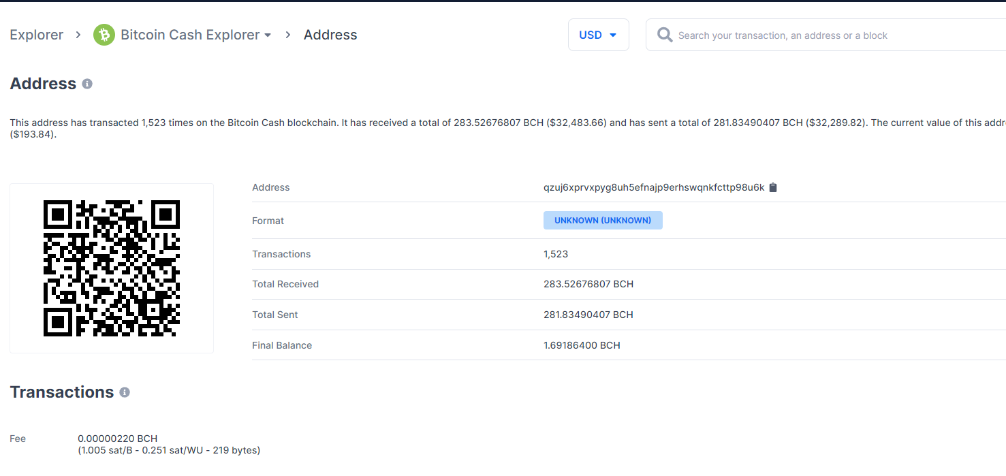Viewport: 1006px width, 476px height.
Task: Select Total Sent value 281.83490407 BCH
Action: click(588, 315)
